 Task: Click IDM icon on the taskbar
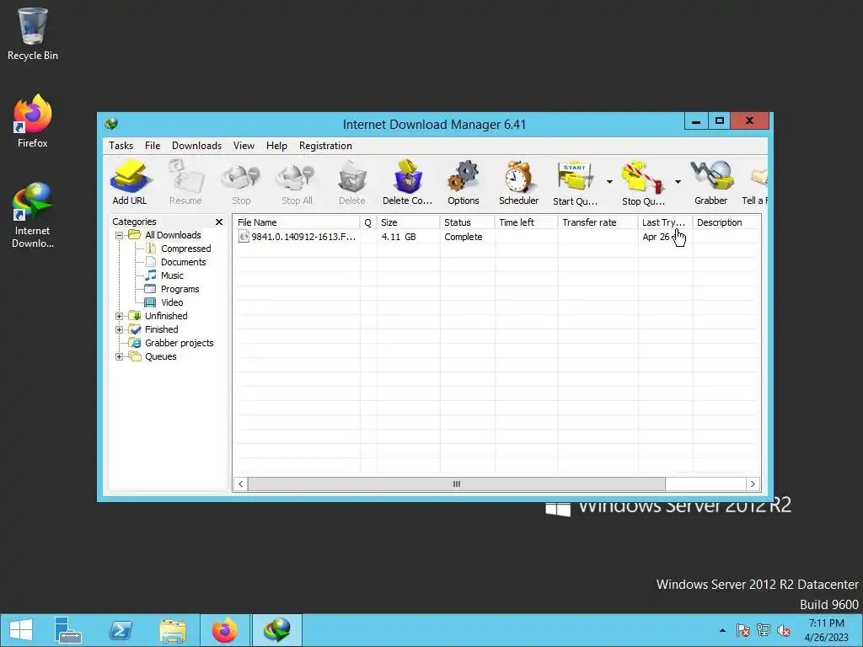click(276, 630)
